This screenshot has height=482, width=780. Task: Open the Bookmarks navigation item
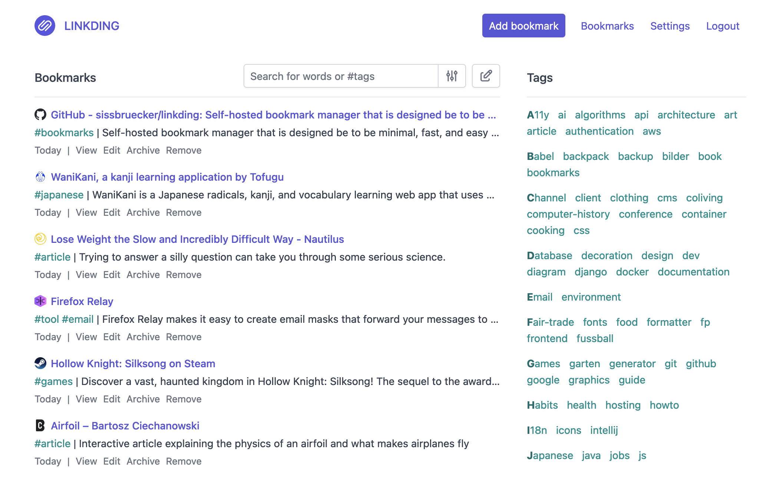607,26
